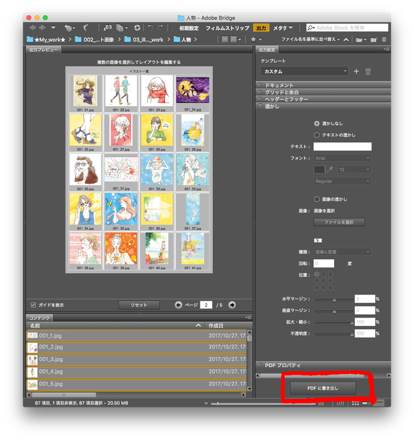Click the page number field showing 2

pyautogui.click(x=206, y=305)
